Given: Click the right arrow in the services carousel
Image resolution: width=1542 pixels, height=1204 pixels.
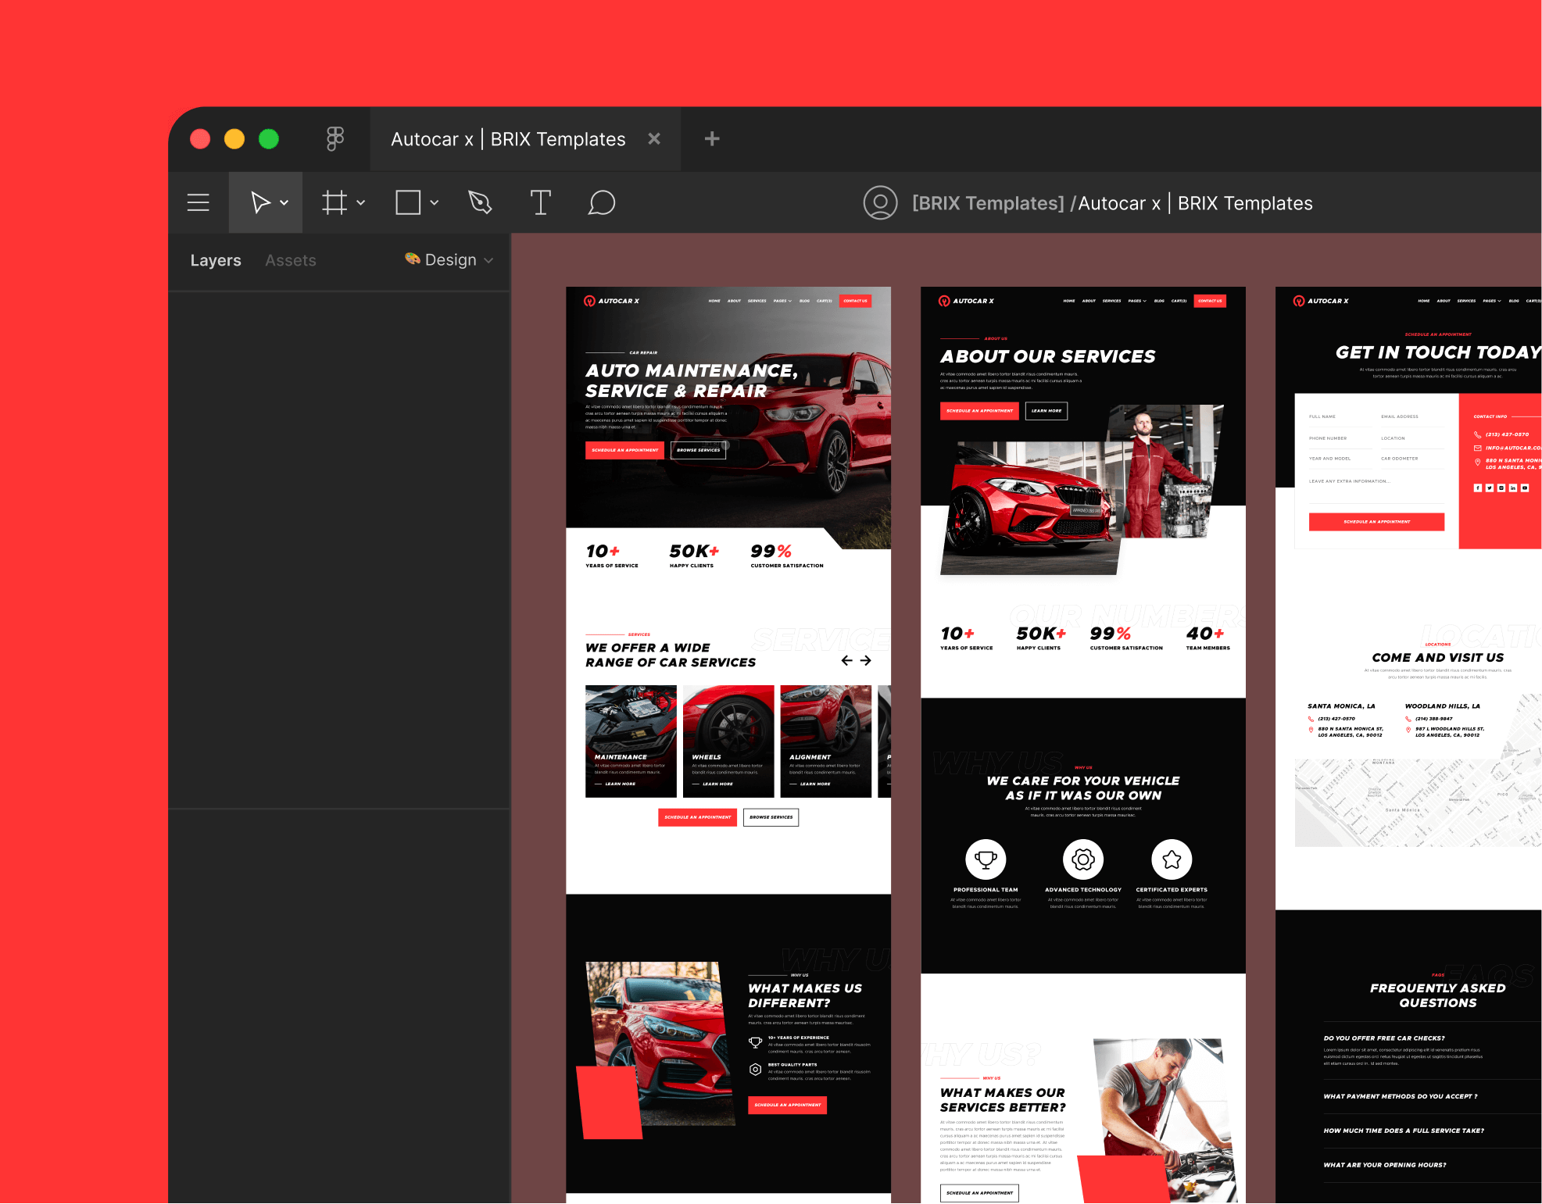Looking at the screenshot, I should coord(866,660).
